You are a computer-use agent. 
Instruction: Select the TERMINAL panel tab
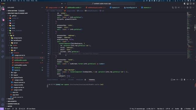tap(92, 80)
